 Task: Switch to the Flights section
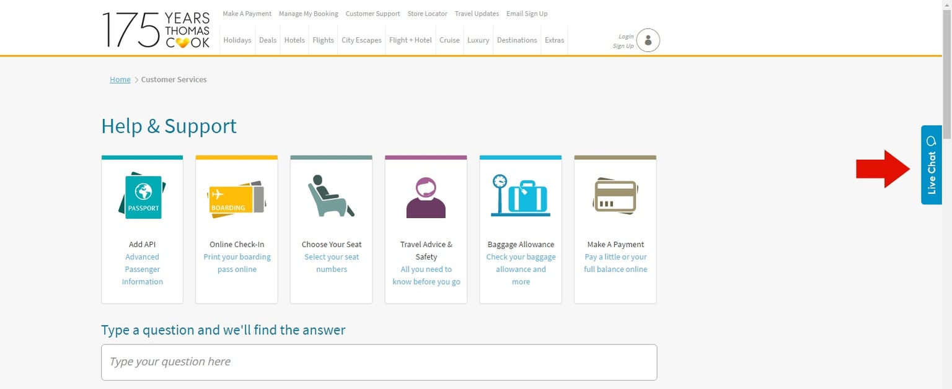tap(323, 40)
